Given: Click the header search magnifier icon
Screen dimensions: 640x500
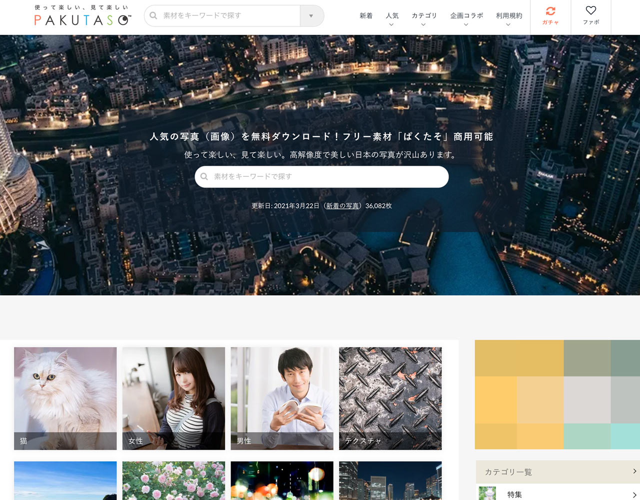Looking at the screenshot, I should [x=153, y=16].
